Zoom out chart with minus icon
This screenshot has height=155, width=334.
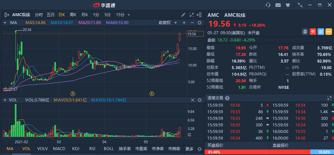tap(192, 23)
